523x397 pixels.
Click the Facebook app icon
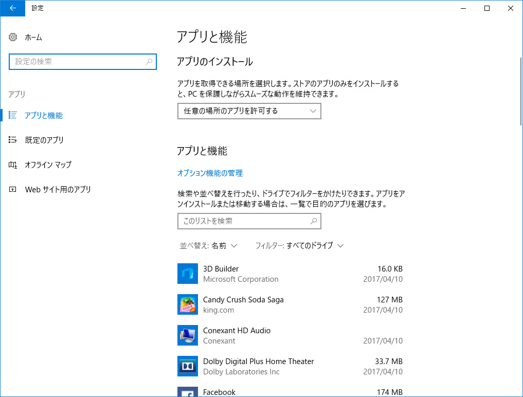[x=188, y=392]
